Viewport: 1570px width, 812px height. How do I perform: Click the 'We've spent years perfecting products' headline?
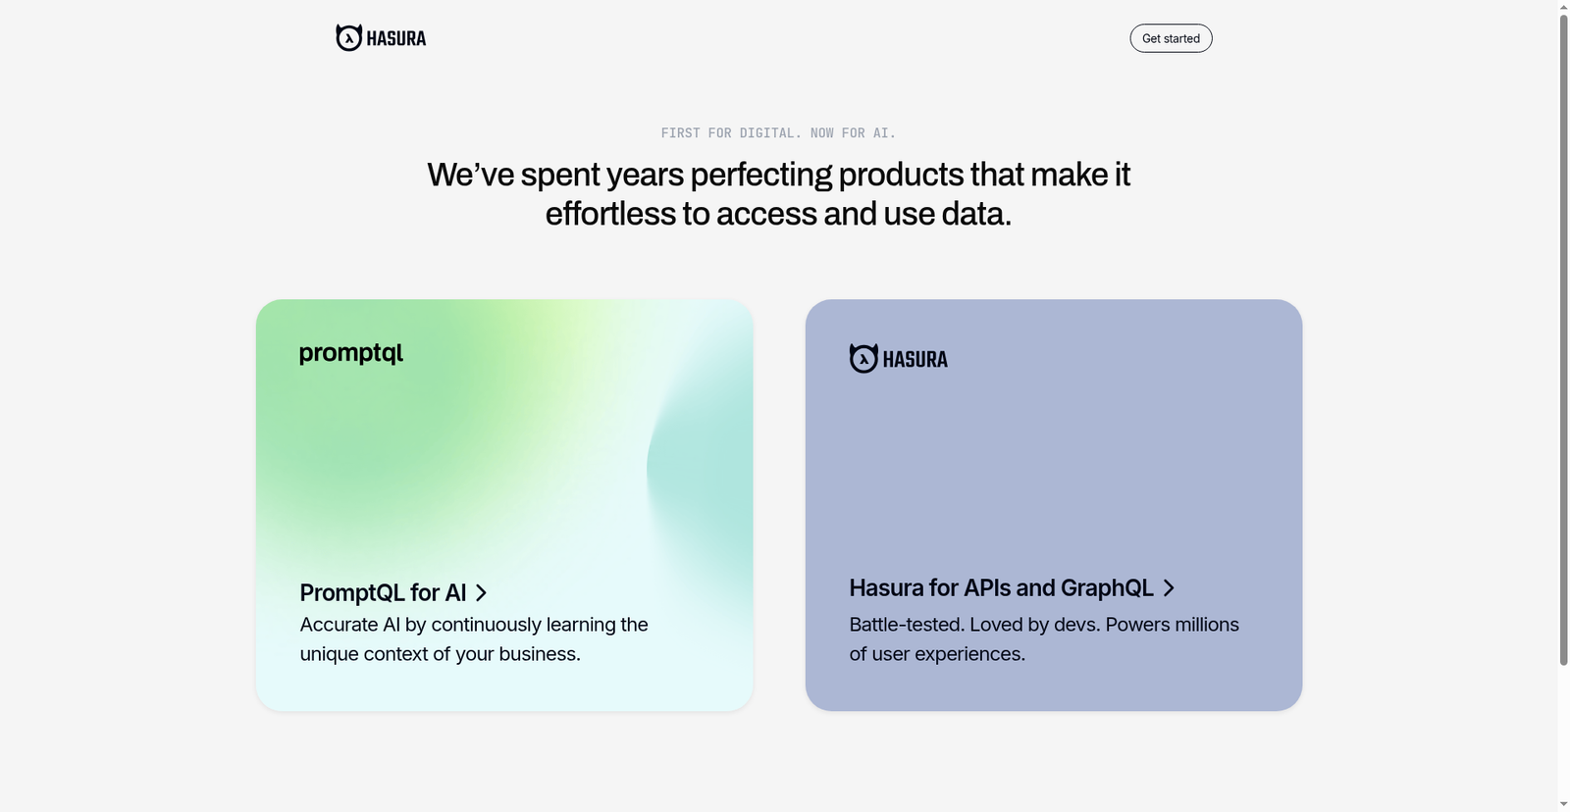[778, 193]
